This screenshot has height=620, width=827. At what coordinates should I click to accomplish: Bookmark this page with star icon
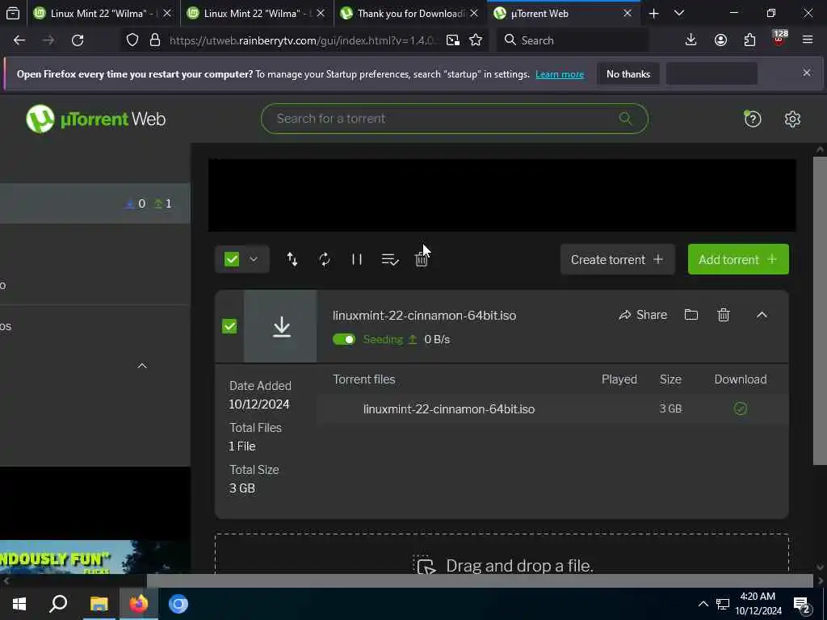tap(476, 40)
